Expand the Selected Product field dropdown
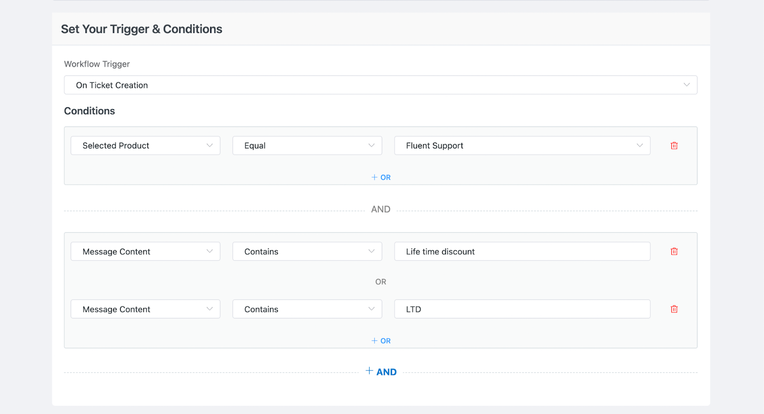The height and width of the screenshot is (414, 764). [145, 145]
